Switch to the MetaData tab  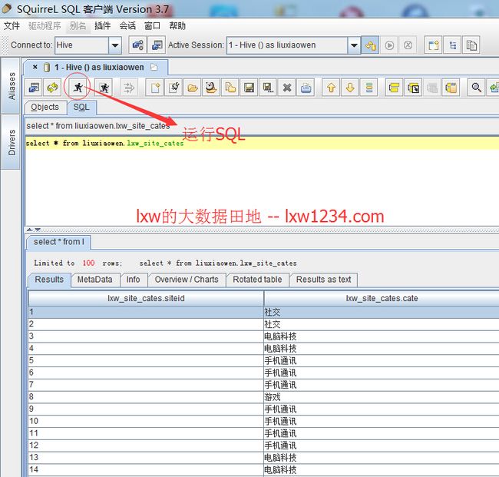point(95,280)
